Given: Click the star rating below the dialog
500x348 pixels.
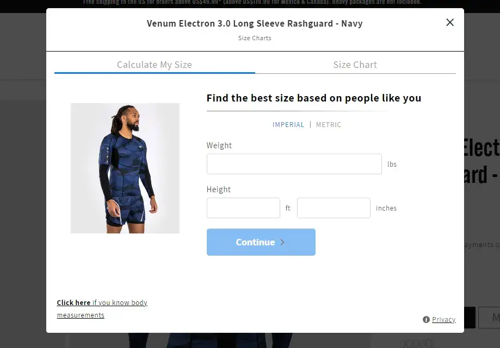Looking at the screenshot, I should 416,343.
